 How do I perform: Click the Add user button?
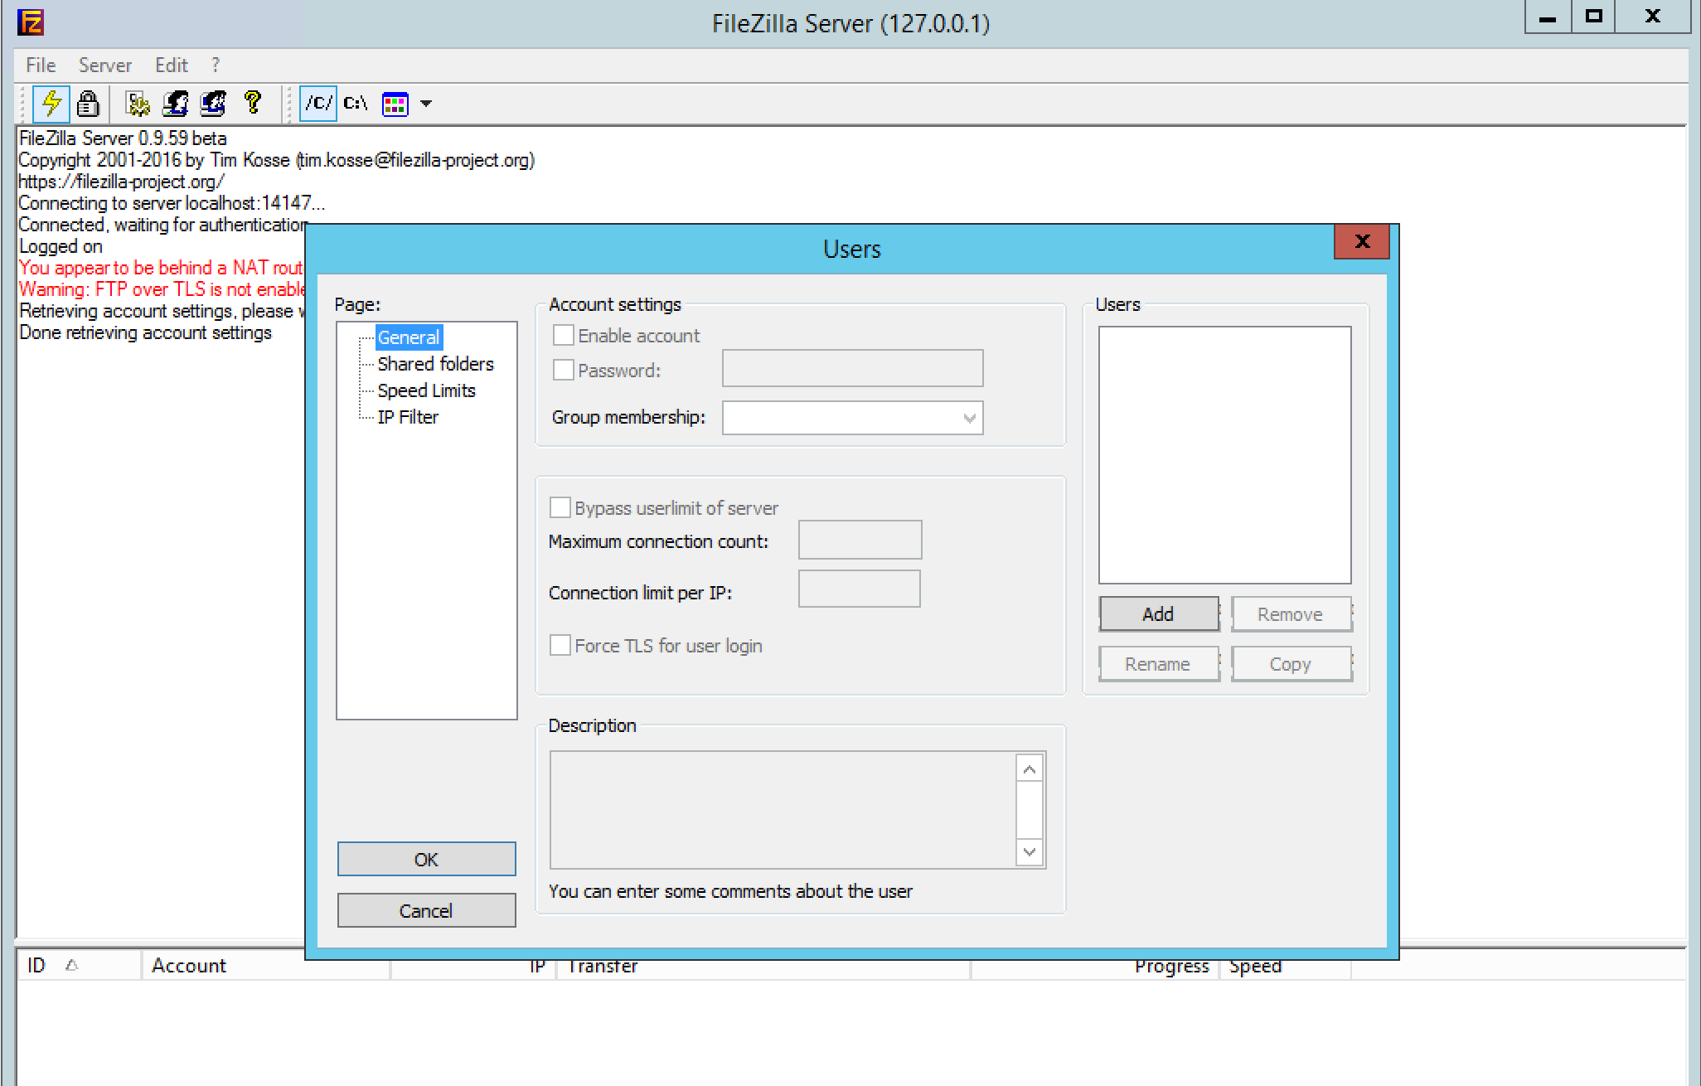(1158, 614)
